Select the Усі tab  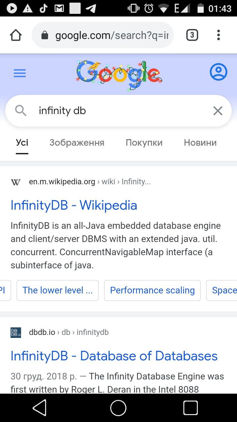22,143
